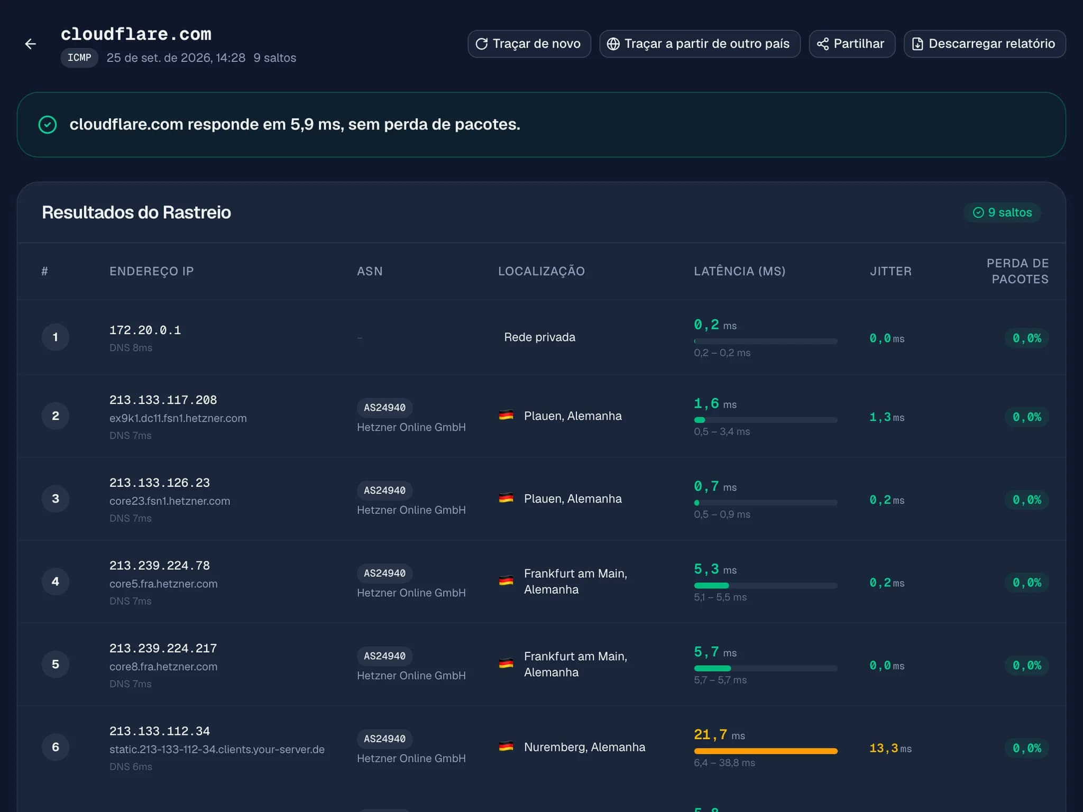Click the AS24940 badge in hop 6 row
Image resolution: width=1083 pixels, height=812 pixels.
click(384, 739)
